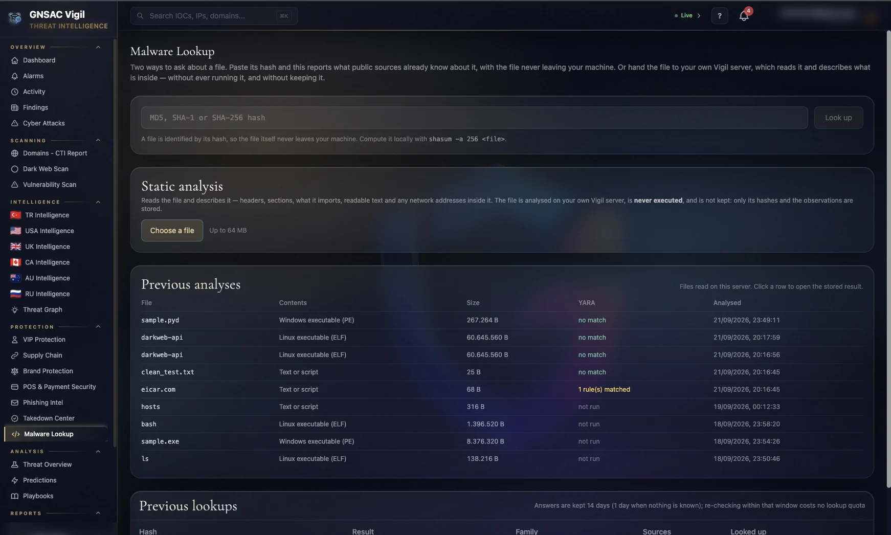Collapse the Analysis sidebar section

(98, 452)
